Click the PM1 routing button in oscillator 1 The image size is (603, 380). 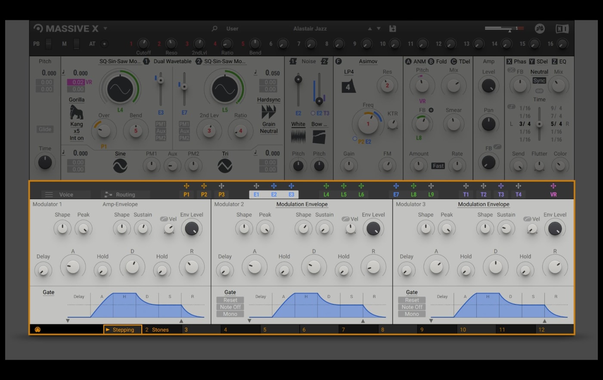tap(161, 124)
